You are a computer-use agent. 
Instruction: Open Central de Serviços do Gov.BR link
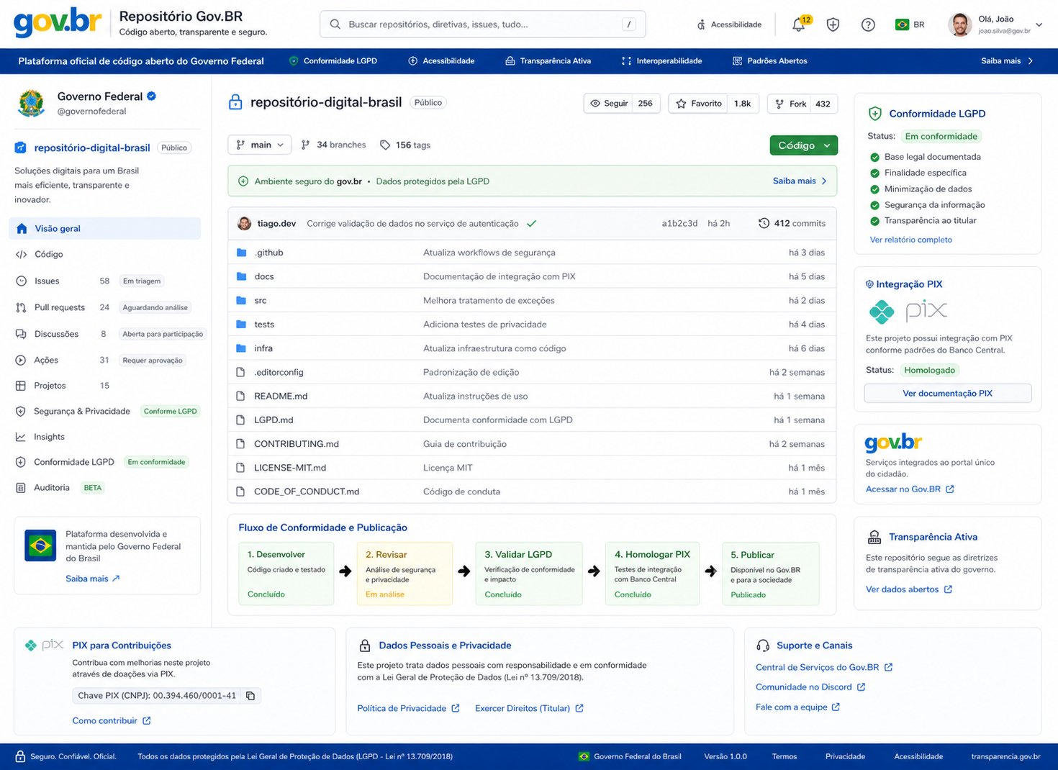824,667
